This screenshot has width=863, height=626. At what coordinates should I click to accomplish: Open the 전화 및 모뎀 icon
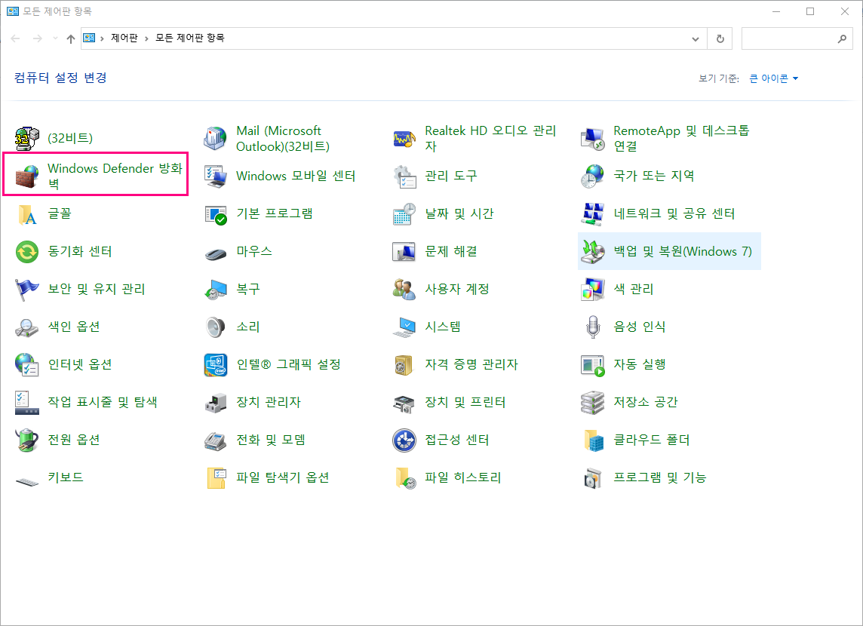point(215,440)
